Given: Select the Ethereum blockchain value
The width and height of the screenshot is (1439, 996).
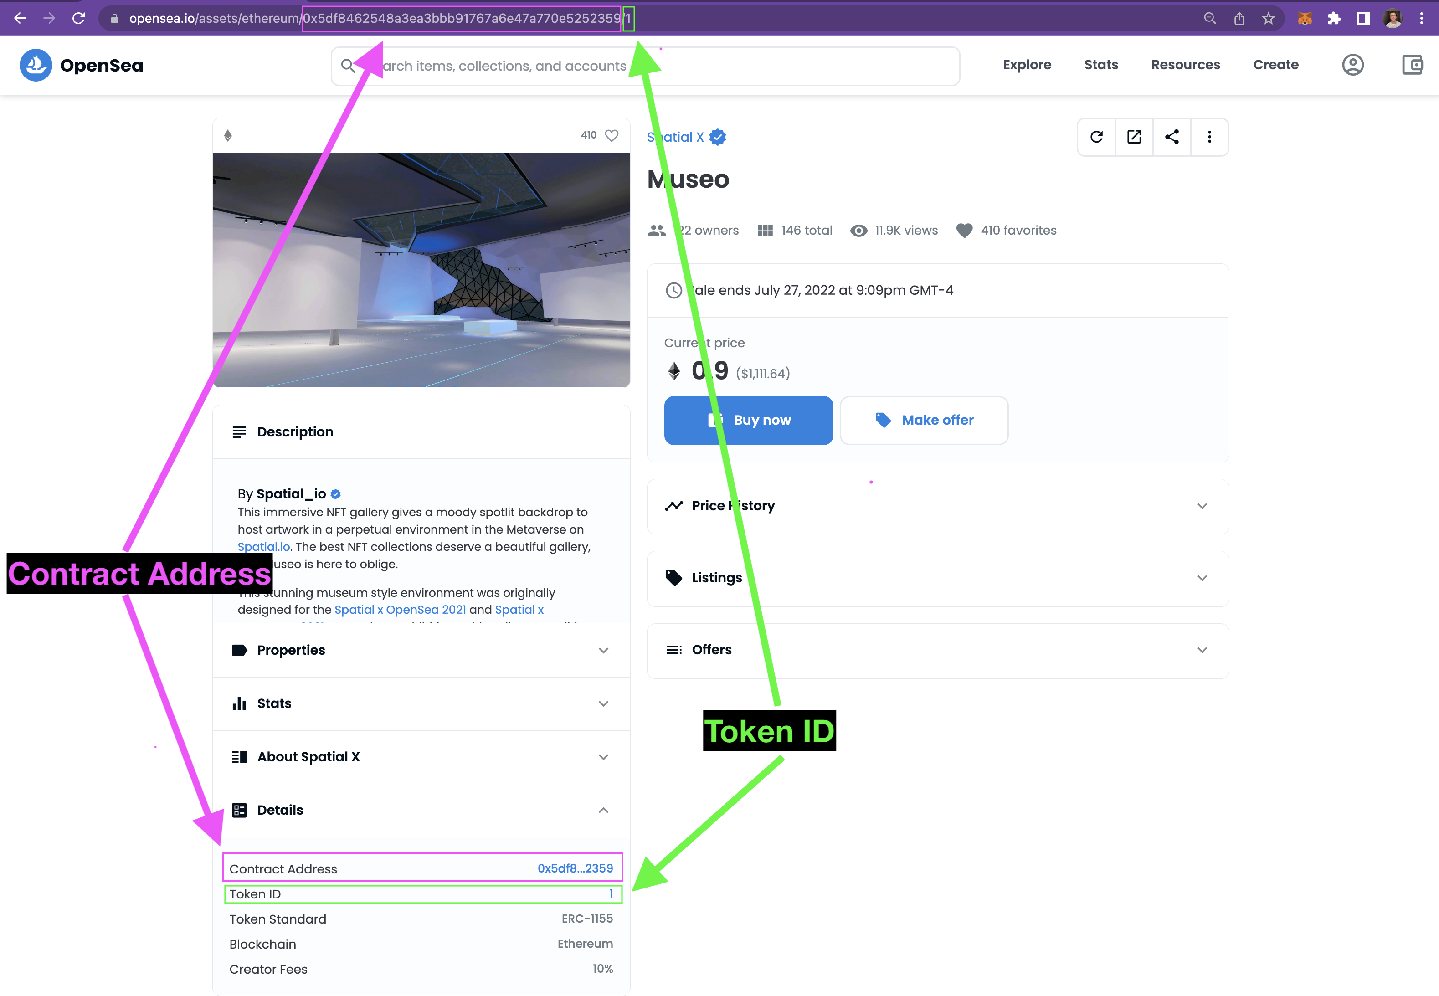Looking at the screenshot, I should (586, 944).
